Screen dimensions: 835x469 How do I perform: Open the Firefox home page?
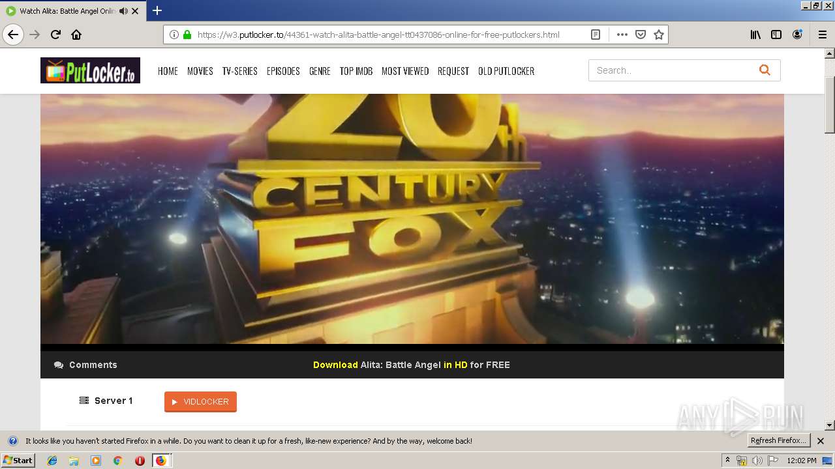click(x=76, y=35)
